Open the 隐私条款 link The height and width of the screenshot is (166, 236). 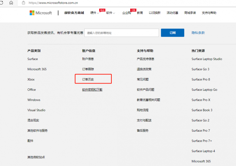pos(198,33)
